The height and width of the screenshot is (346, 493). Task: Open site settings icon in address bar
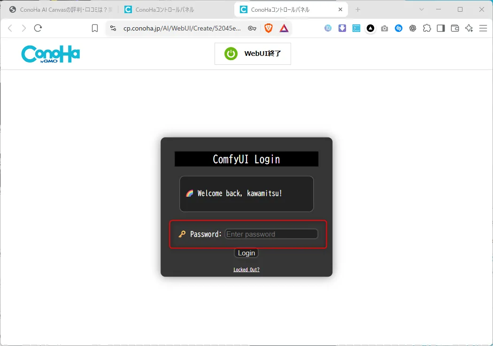point(113,28)
